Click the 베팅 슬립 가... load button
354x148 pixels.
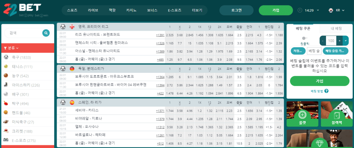(335, 51)
